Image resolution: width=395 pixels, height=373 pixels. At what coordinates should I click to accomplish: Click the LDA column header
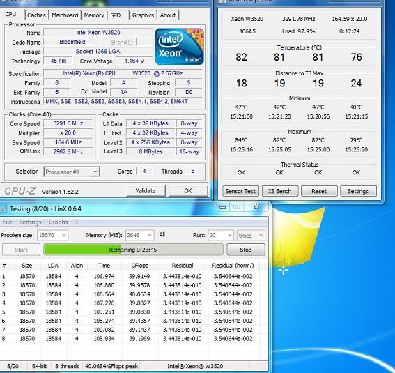(x=53, y=266)
